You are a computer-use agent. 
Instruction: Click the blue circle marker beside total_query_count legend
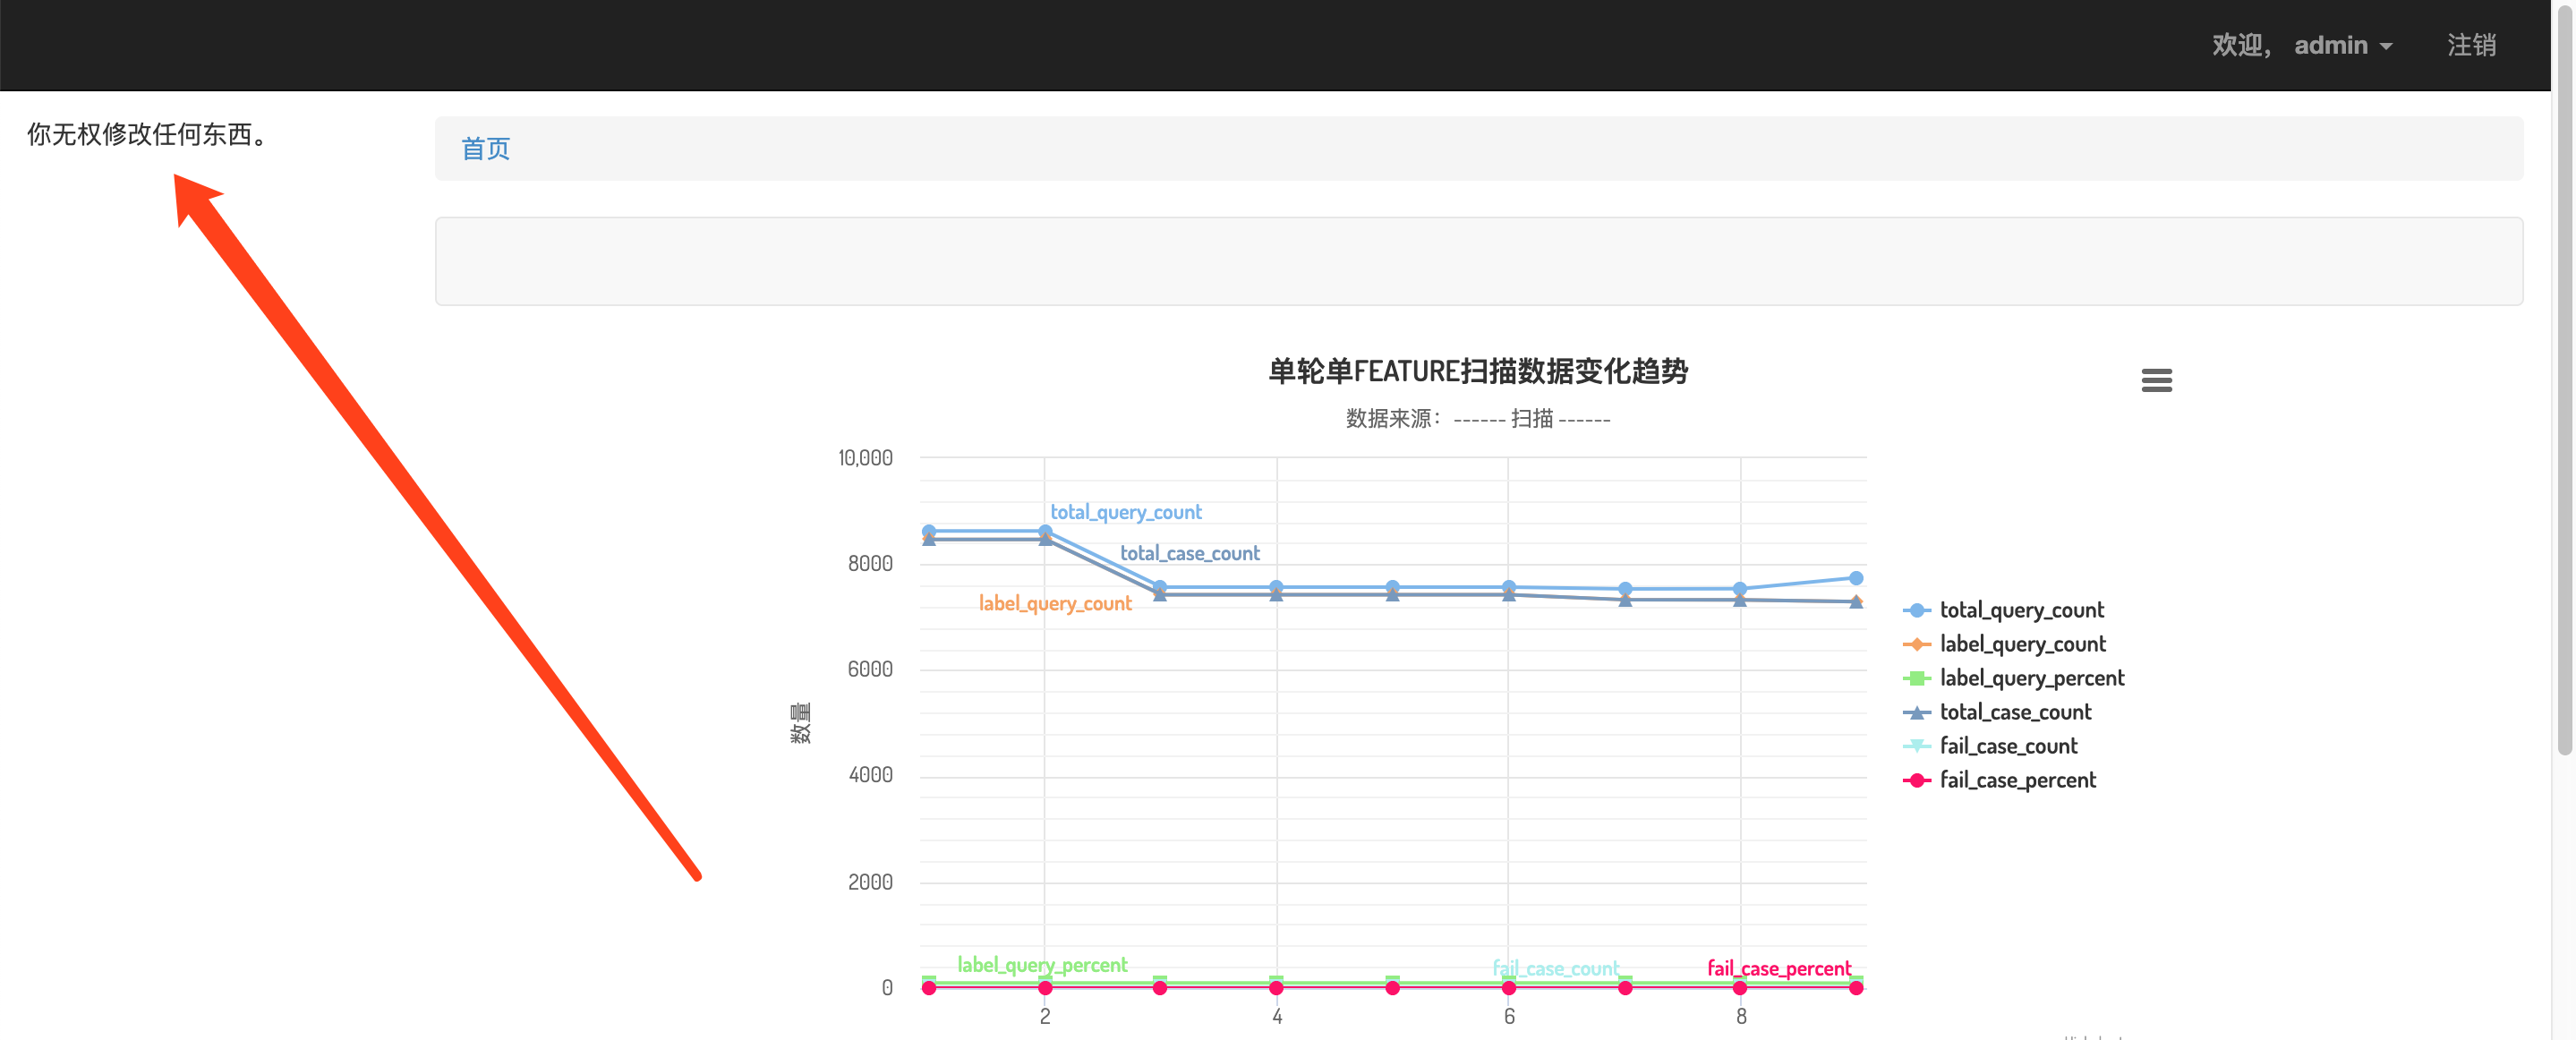click(x=1915, y=610)
